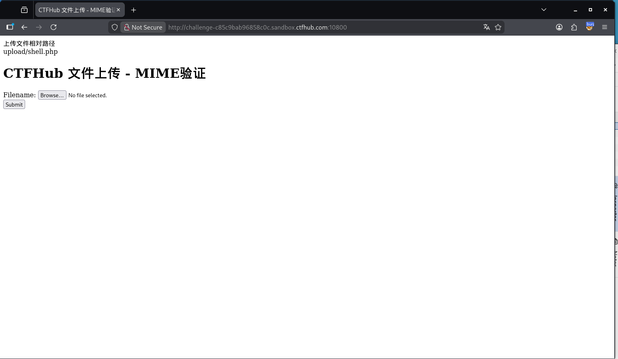Click the No file selected label

88,95
